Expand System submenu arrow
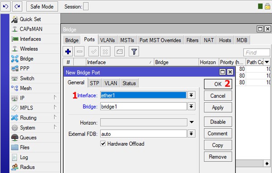The width and height of the screenshot is (272, 173). 55,127
